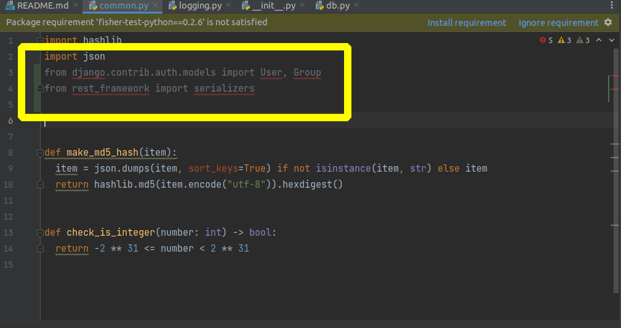Collapse the check_is_integer function
621x328 pixels.
pyautogui.click(x=40, y=233)
